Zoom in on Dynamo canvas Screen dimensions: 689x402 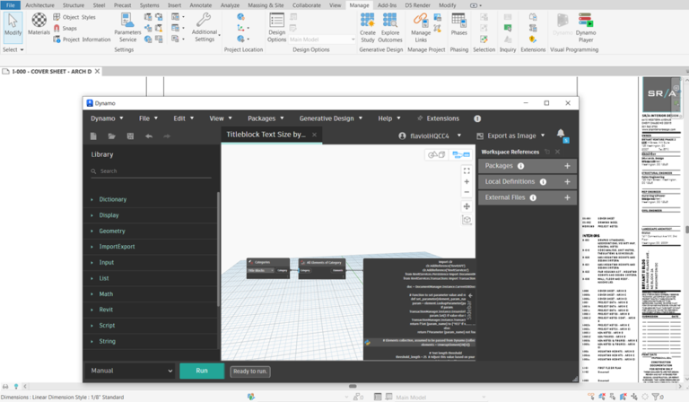pyautogui.click(x=467, y=181)
